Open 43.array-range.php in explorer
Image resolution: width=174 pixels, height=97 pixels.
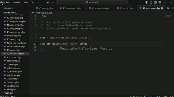point(16,32)
